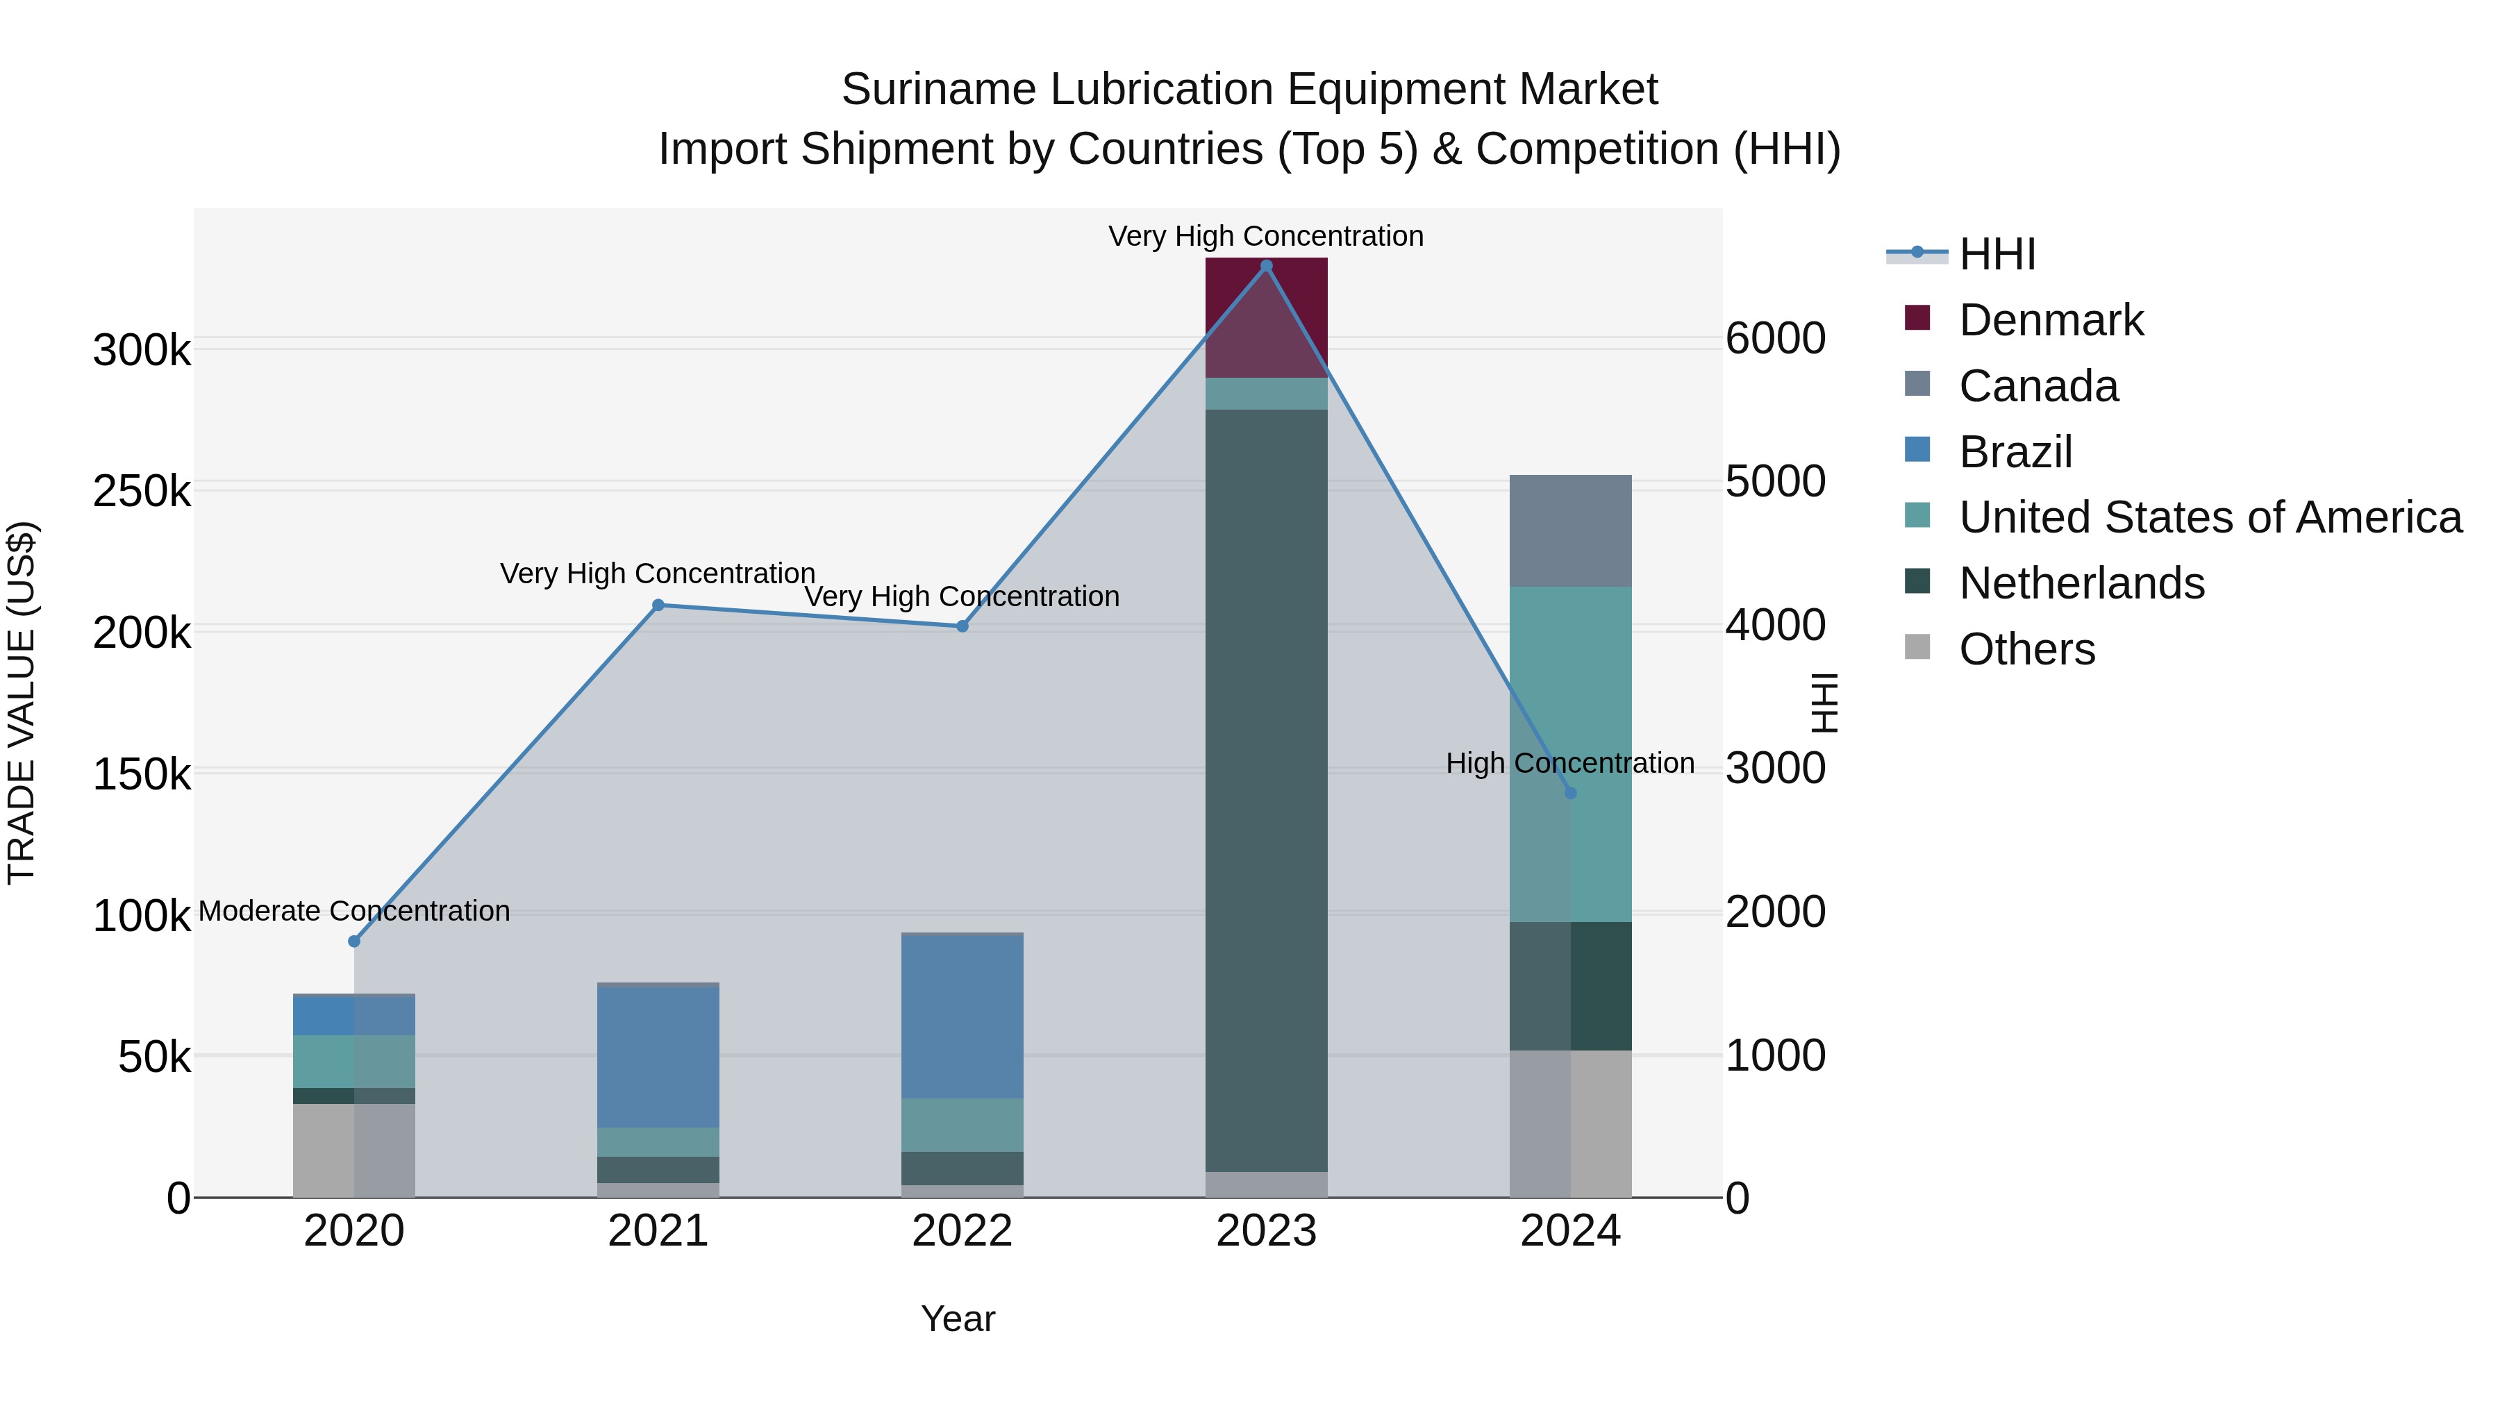Click the Canada slate legend swatch

(x=1917, y=383)
